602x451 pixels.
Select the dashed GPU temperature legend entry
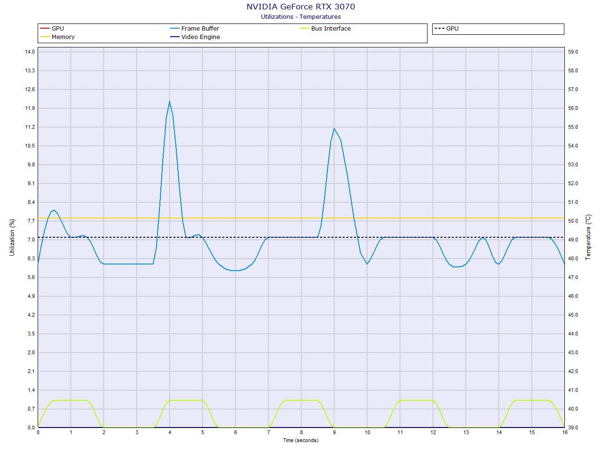click(446, 28)
